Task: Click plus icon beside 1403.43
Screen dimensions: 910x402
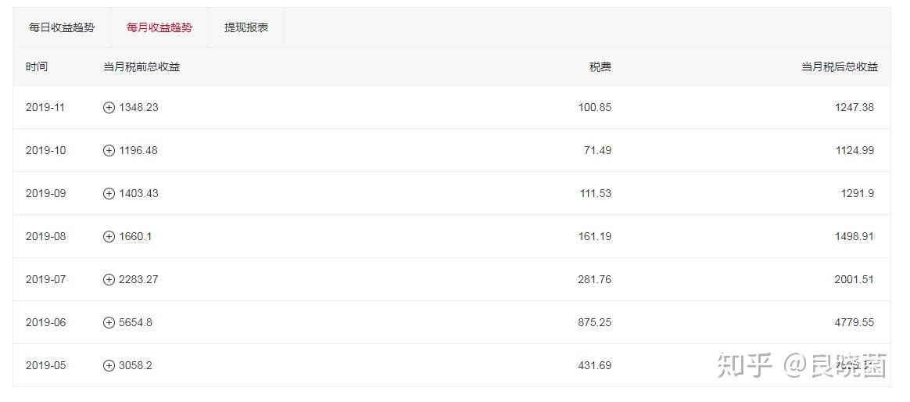Action: 109,193
